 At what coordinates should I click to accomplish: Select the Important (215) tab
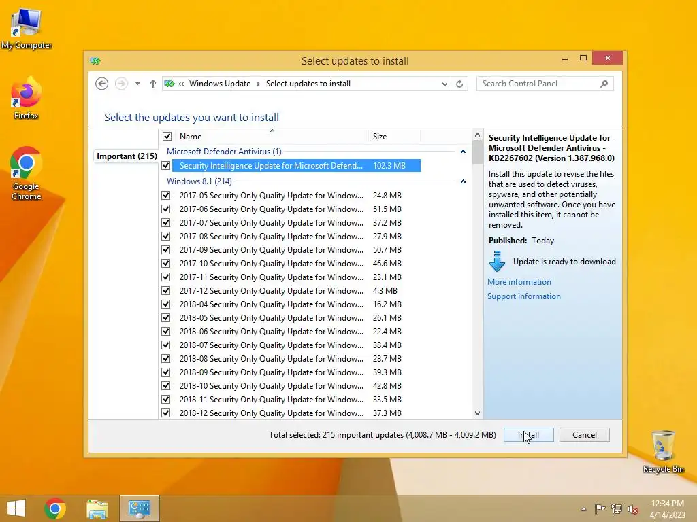click(x=127, y=156)
